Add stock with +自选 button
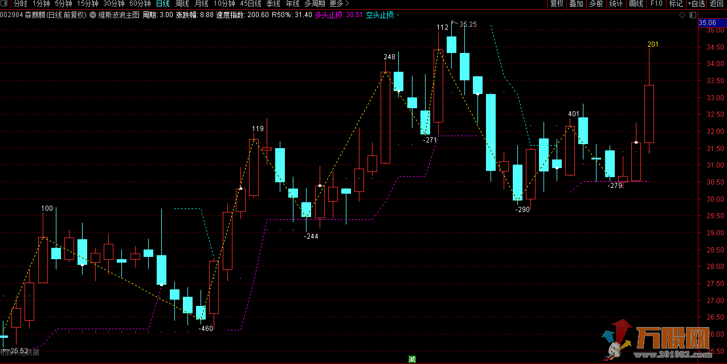The image size is (727, 364). (696, 4)
